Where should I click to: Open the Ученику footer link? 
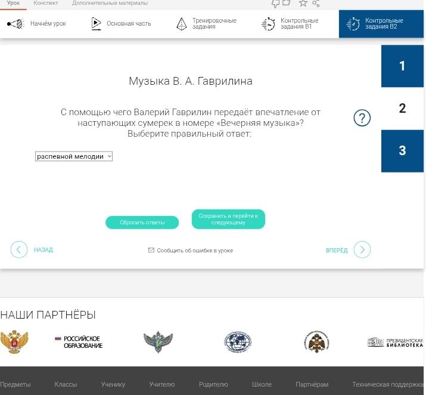(x=113, y=384)
